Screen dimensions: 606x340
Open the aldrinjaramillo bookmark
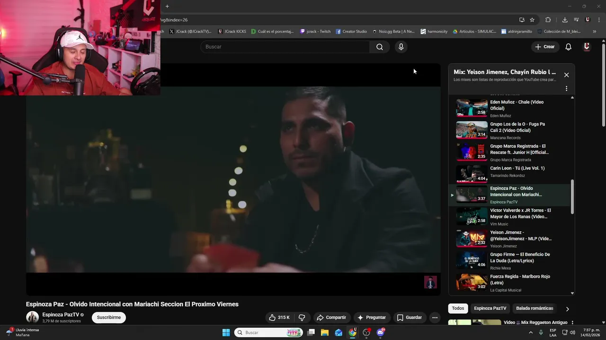click(x=517, y=32)
